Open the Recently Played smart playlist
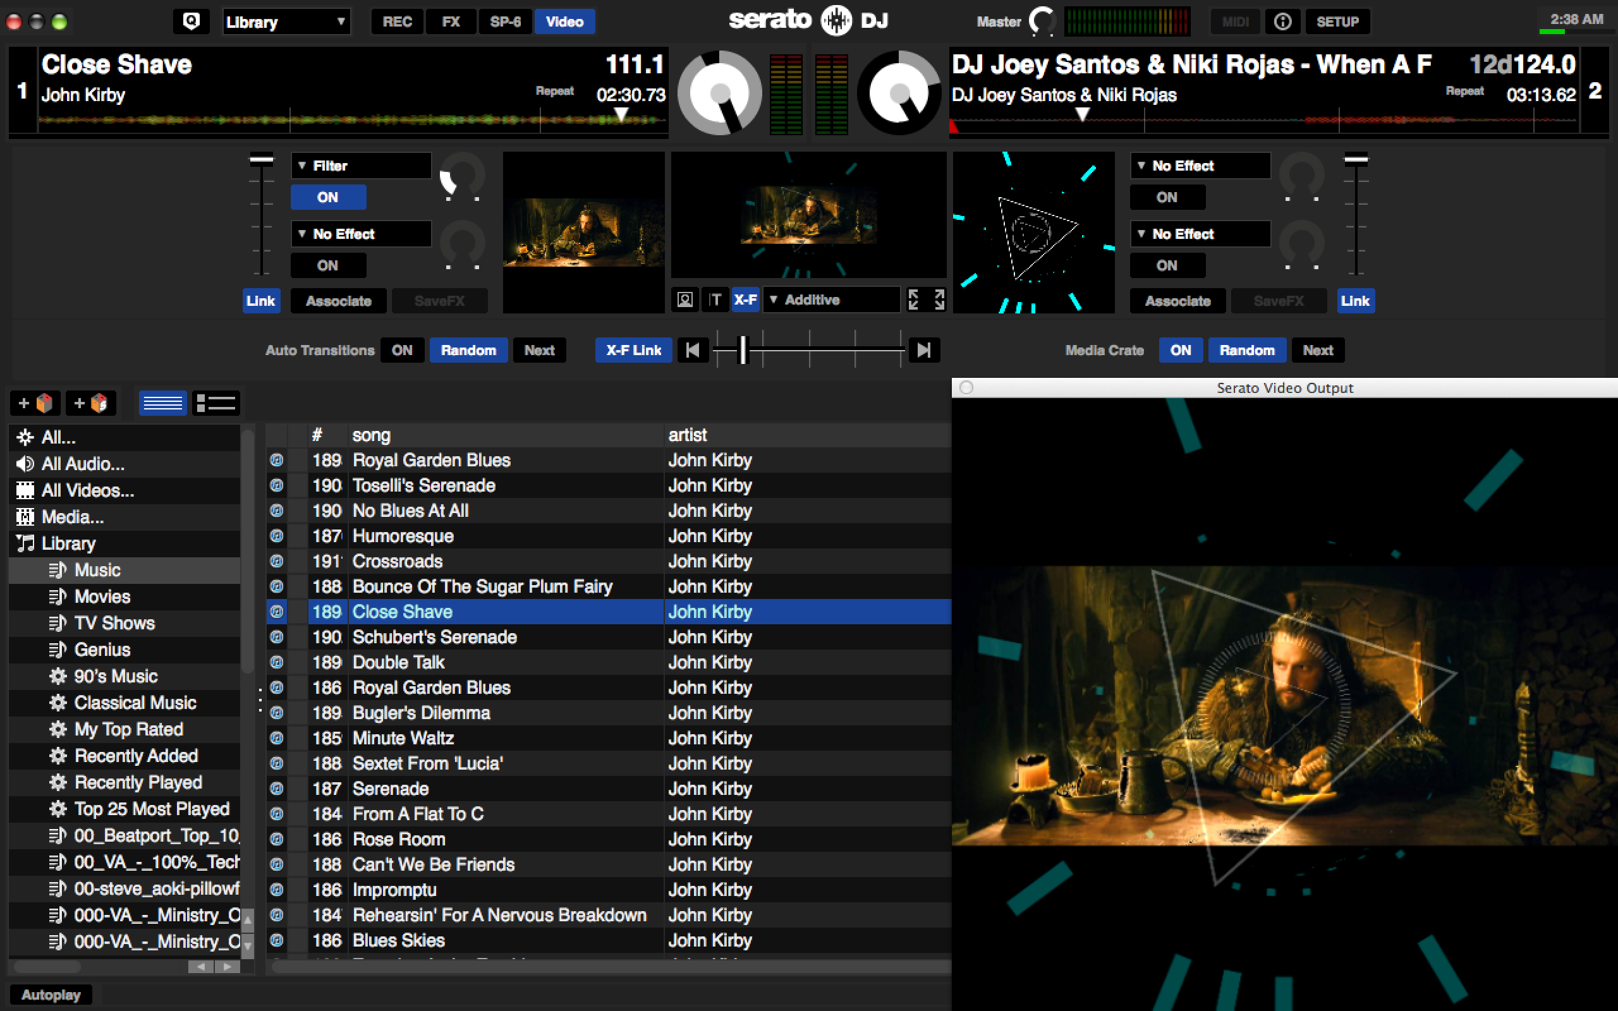Screen dimensions: 1618x1011 (x=125, y=782)
